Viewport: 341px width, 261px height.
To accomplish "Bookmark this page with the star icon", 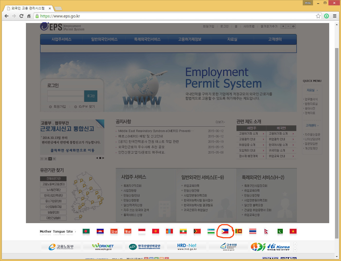I will point(318,16).
